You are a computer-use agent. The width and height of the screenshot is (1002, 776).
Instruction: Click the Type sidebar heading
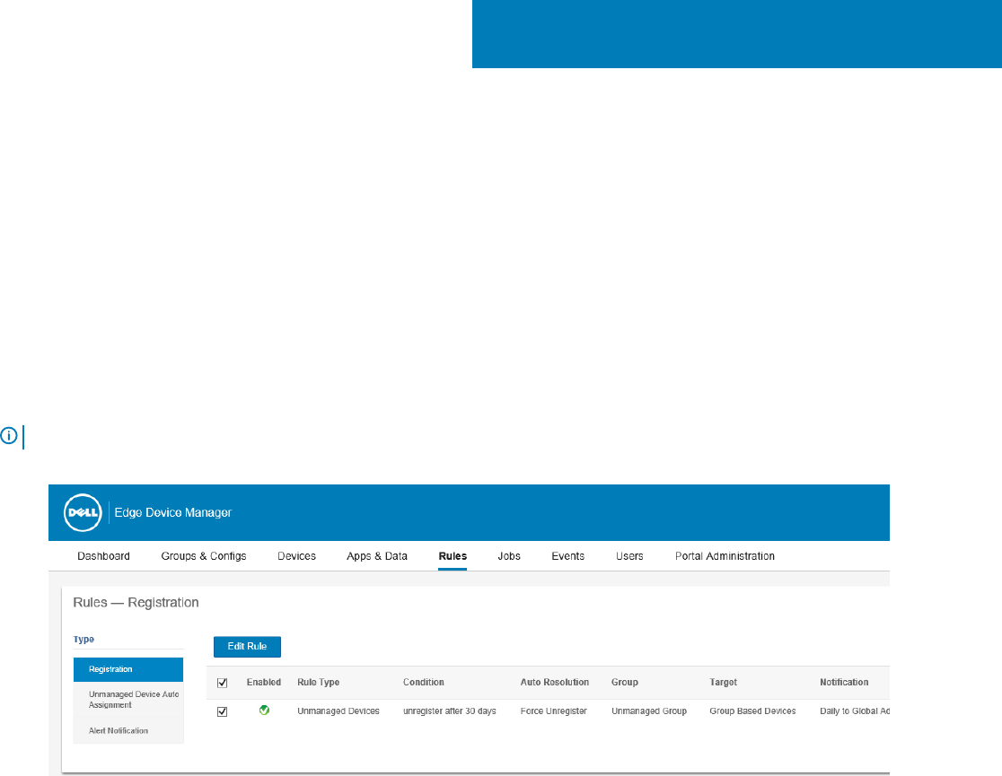[83, 640]
